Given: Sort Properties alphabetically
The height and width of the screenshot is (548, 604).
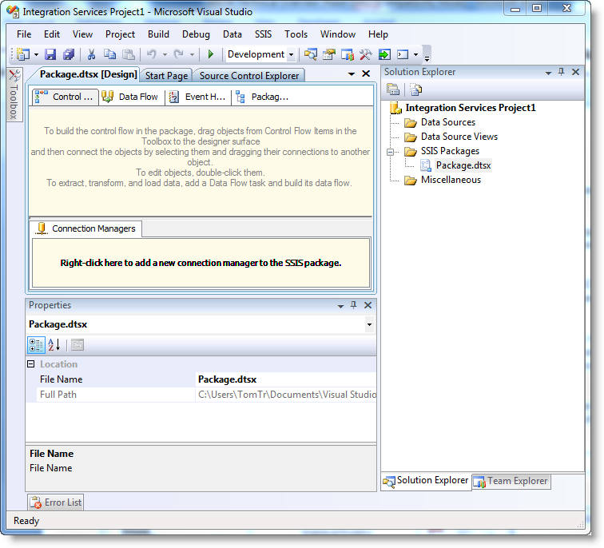Looking at the screenshot, I should pos(54,345).
